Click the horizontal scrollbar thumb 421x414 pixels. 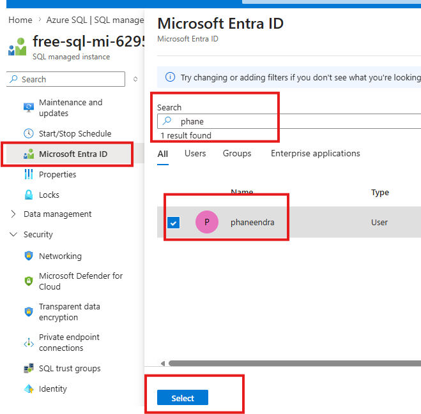295,364
